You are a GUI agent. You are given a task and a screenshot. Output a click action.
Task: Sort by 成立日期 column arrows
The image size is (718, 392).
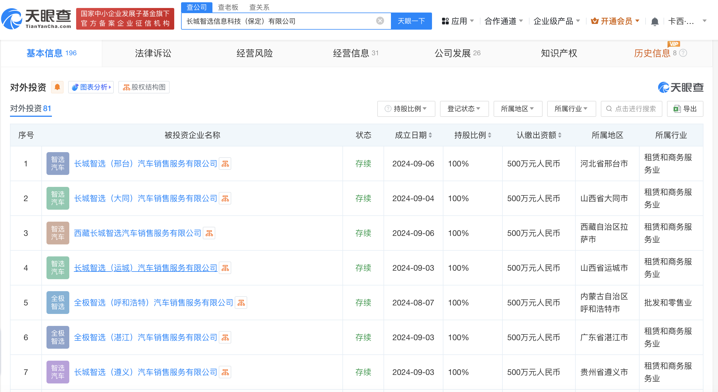pyautogui.click(x=430, y=135)
